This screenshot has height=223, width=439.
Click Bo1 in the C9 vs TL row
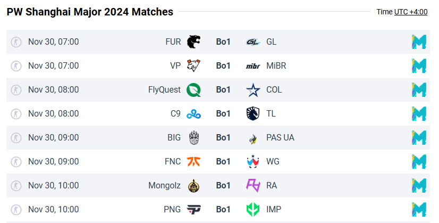[223, 113]
